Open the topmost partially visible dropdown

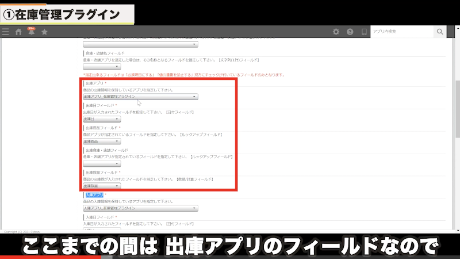pos(140,44)
